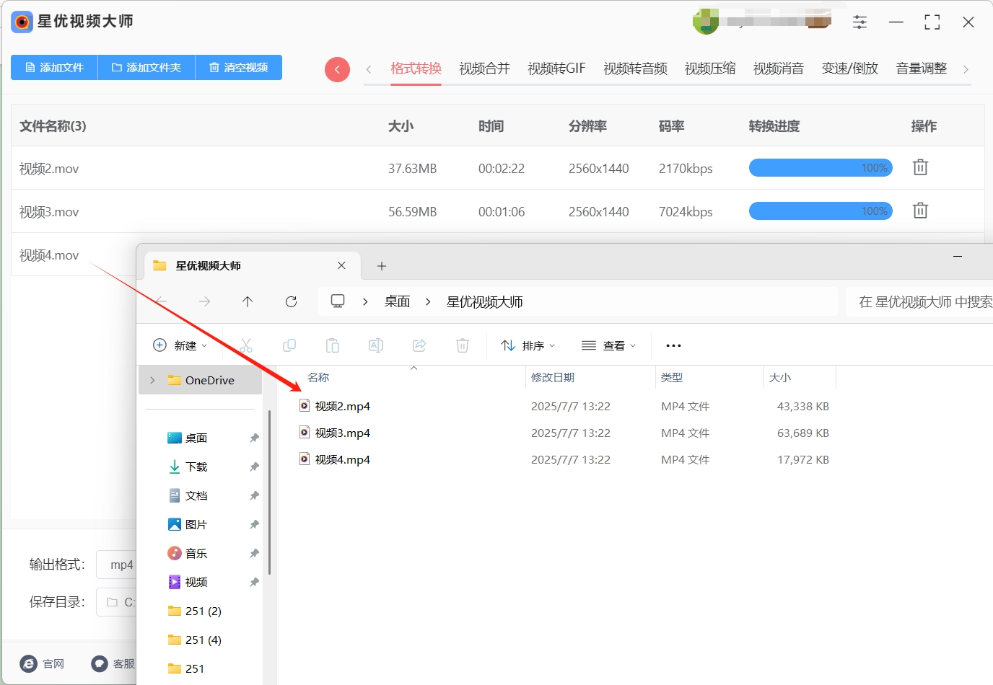Open the 查看 view dropdown
This screenshot has height=685, width=993.
[x=608, y=345]
